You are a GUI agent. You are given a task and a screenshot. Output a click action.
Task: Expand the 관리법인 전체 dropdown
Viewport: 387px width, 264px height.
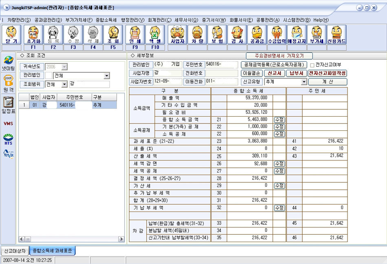(x=107, y=76)
